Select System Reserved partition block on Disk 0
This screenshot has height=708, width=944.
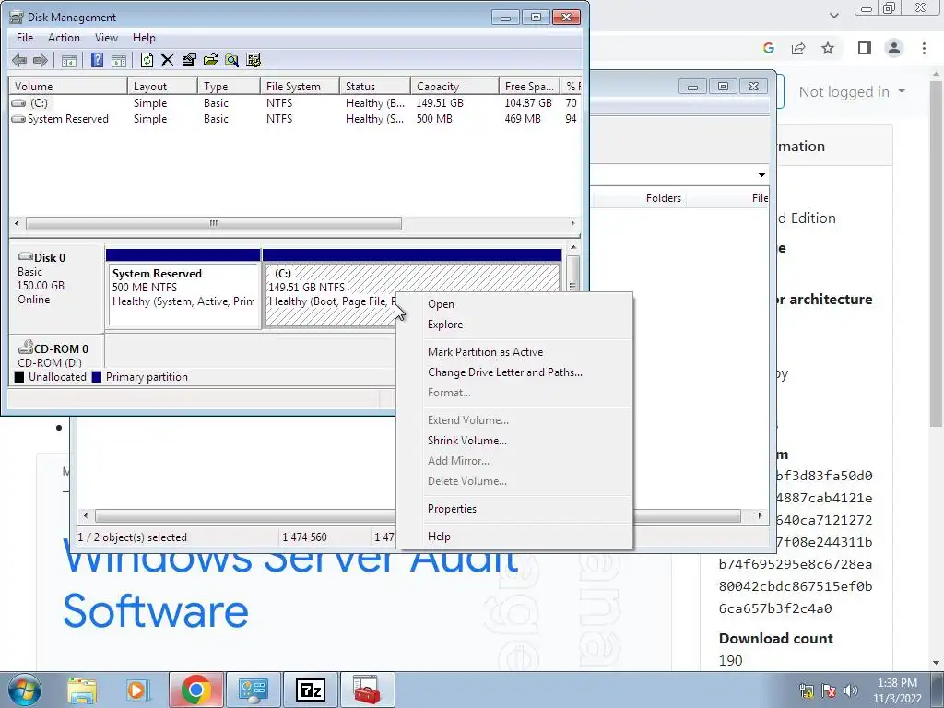[183, 289]
